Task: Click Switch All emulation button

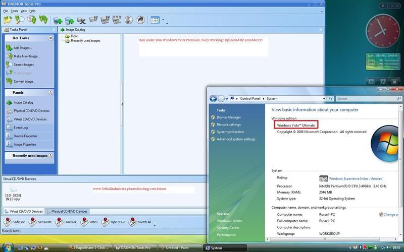Action: point(140,222)
